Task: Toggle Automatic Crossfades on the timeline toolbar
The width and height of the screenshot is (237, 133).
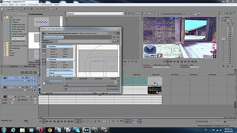Action: [x=130, y=121]
